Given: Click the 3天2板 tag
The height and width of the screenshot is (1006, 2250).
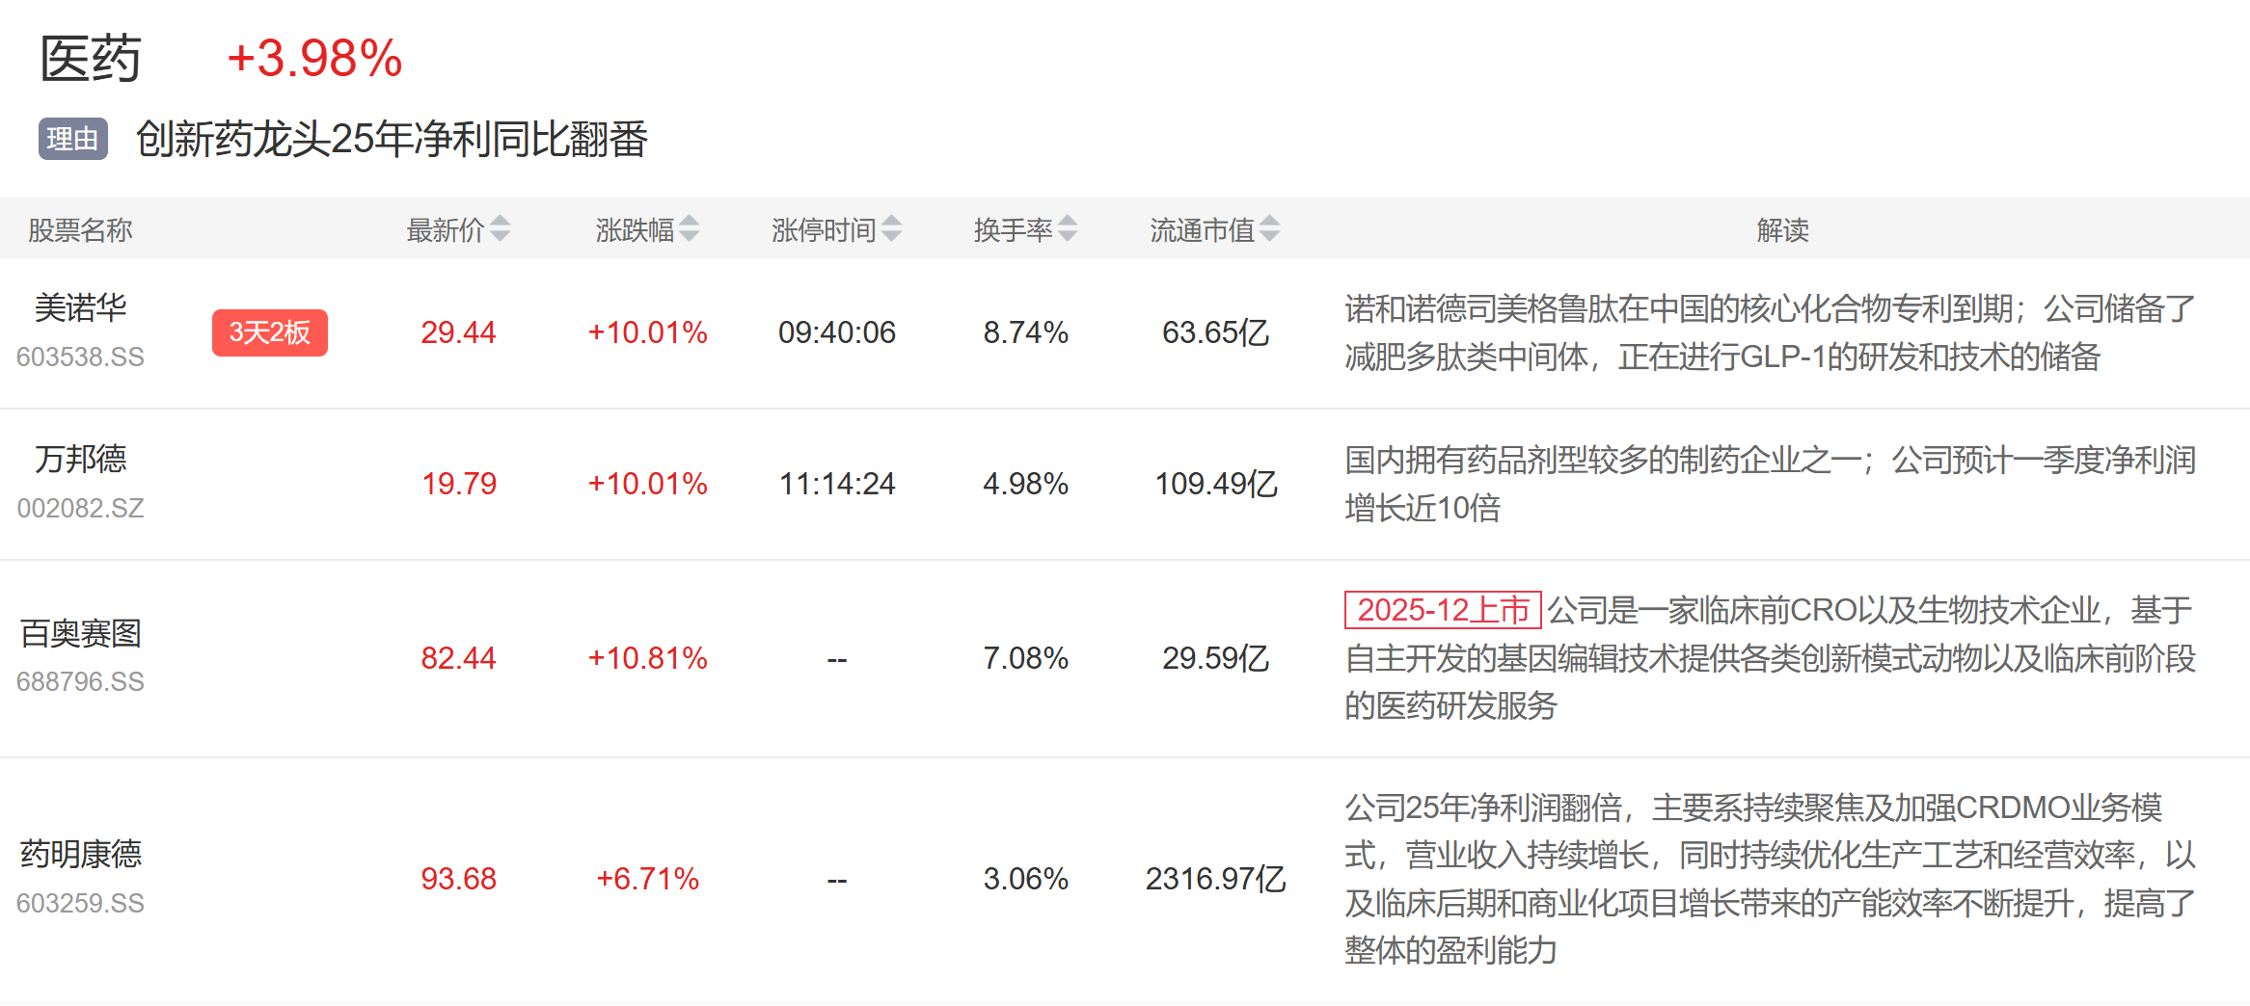Looking at the screenshot, I should point(270,332).
